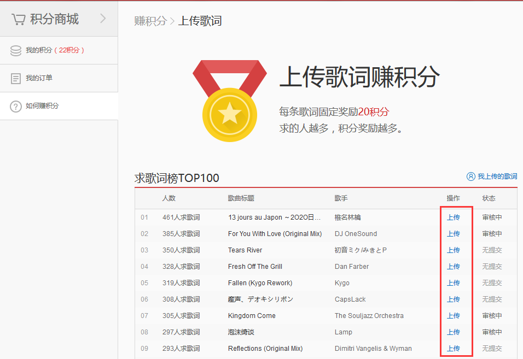Click the order list icon beside 我的订单
The height and width of the screenshot is (359, 523).
(15, 78)
